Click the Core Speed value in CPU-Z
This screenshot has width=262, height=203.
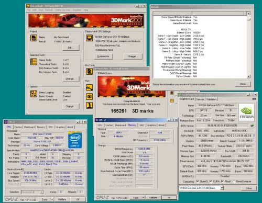30,173
